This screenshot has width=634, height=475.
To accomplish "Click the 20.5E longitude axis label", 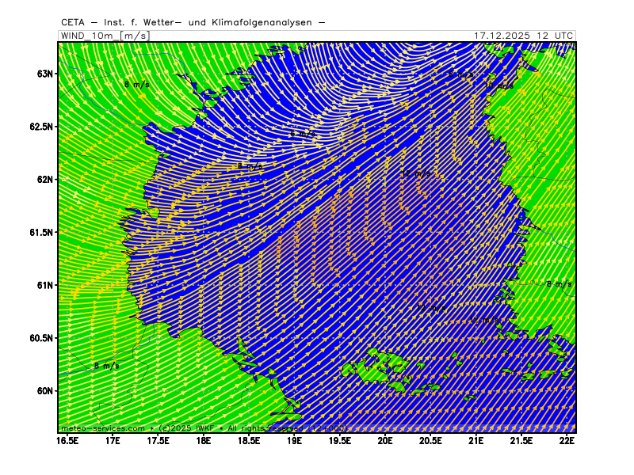I will (x=430, y=439).
